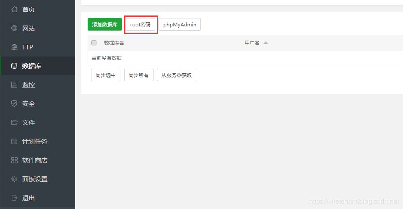The width and height of the screenshot is (403, 209).
Task: Click the software store grid icon
Action: pos(14,160)
